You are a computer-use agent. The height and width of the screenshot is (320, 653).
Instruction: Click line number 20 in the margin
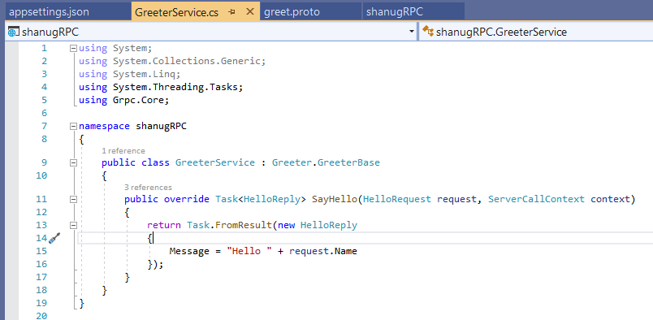[x=41, y=315]
